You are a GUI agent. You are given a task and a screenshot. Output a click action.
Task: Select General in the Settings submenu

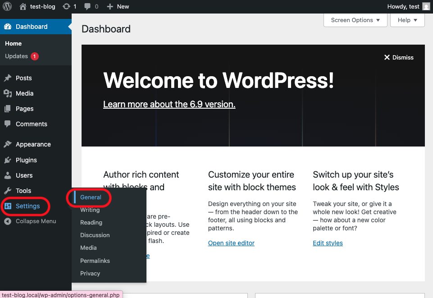click(x=91, y=197)
